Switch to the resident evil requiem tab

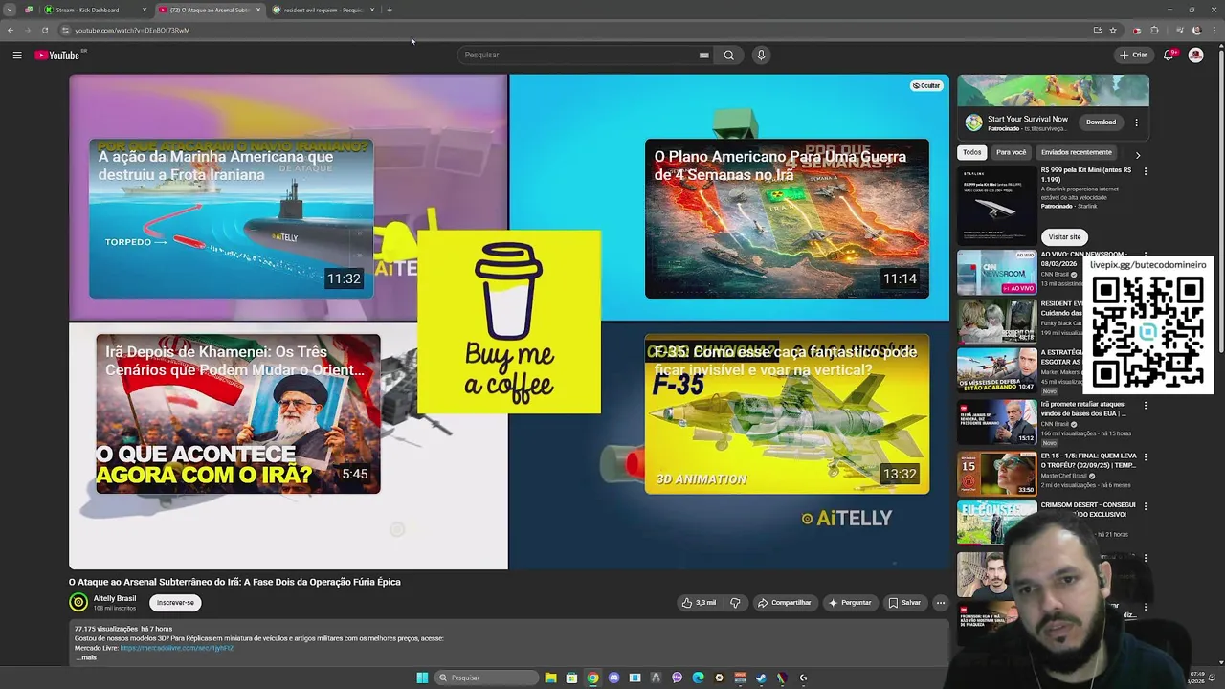pyautogui.click(x=323, y=10)
